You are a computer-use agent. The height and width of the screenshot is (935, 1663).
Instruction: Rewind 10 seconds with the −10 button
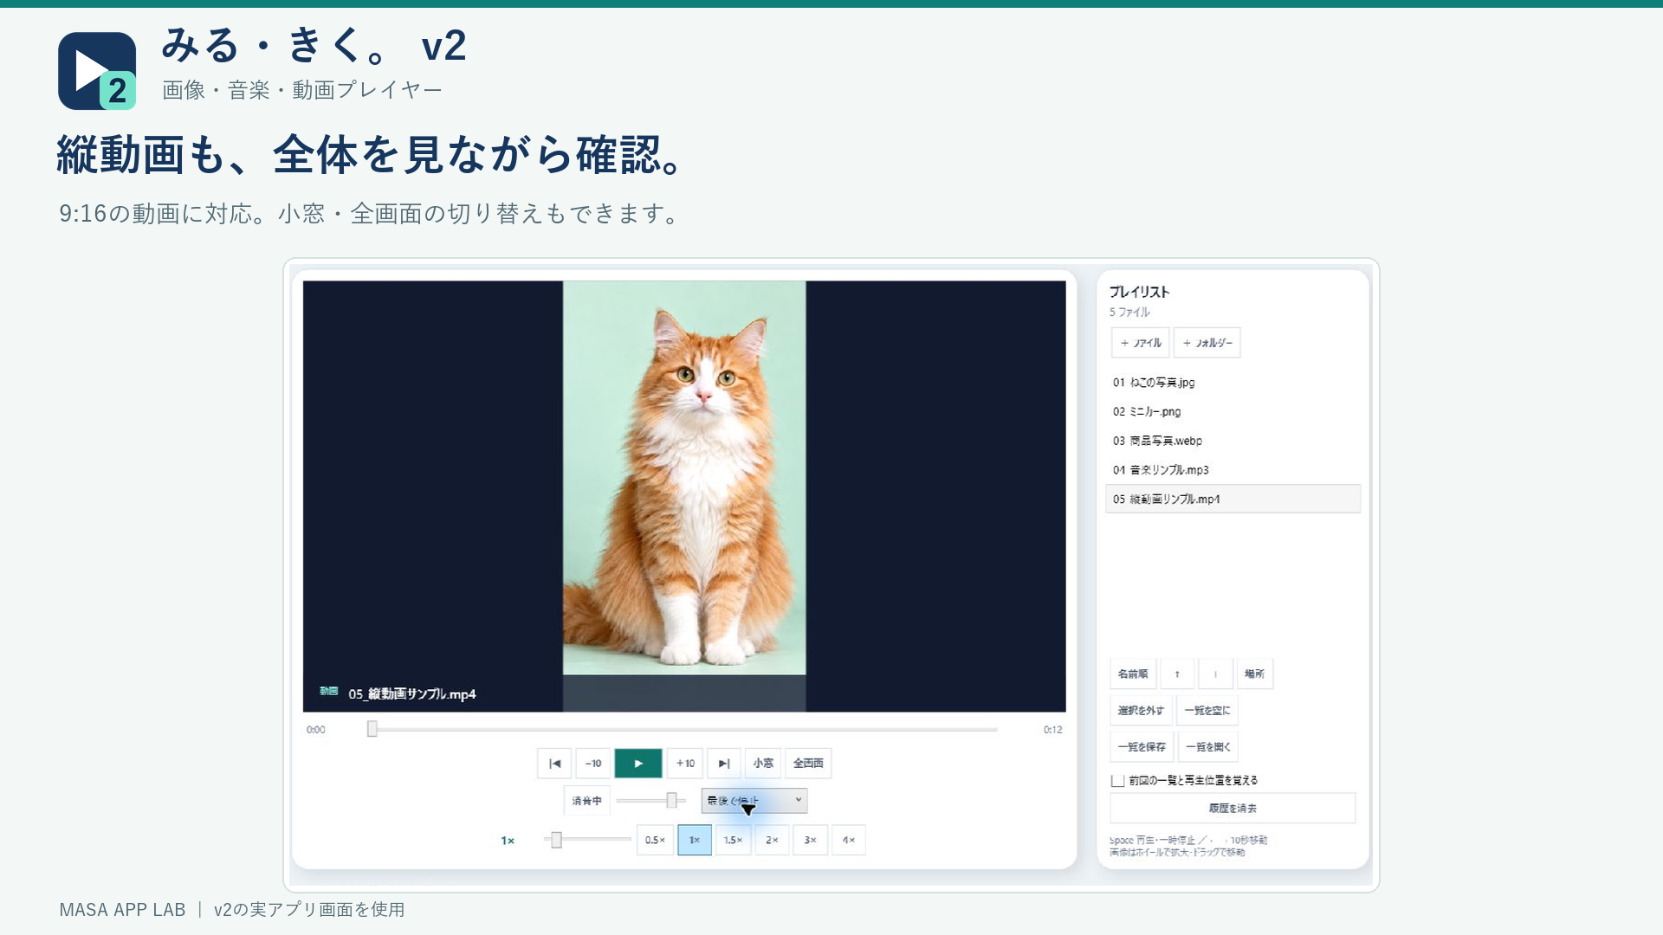click(x=593, y=764)
